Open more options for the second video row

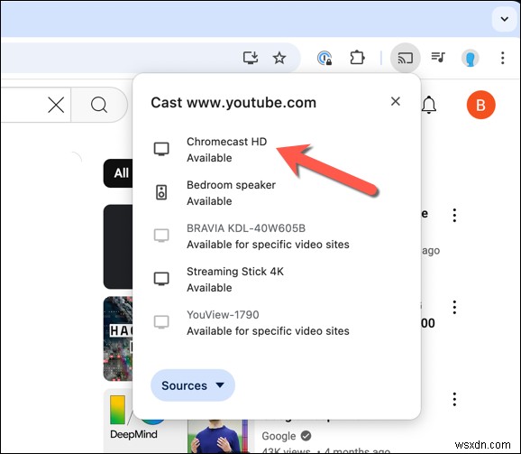point(454,307)
